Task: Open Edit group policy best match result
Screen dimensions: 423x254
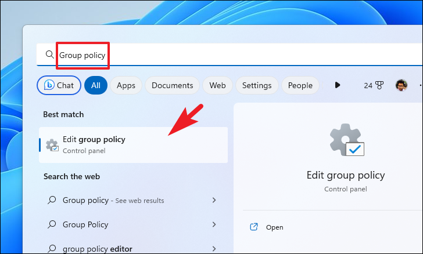Action: click(x=133, y=145)
